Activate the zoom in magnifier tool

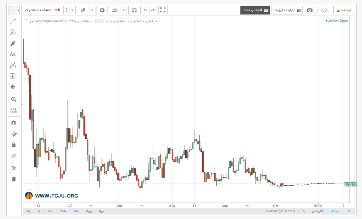[14, 99]
